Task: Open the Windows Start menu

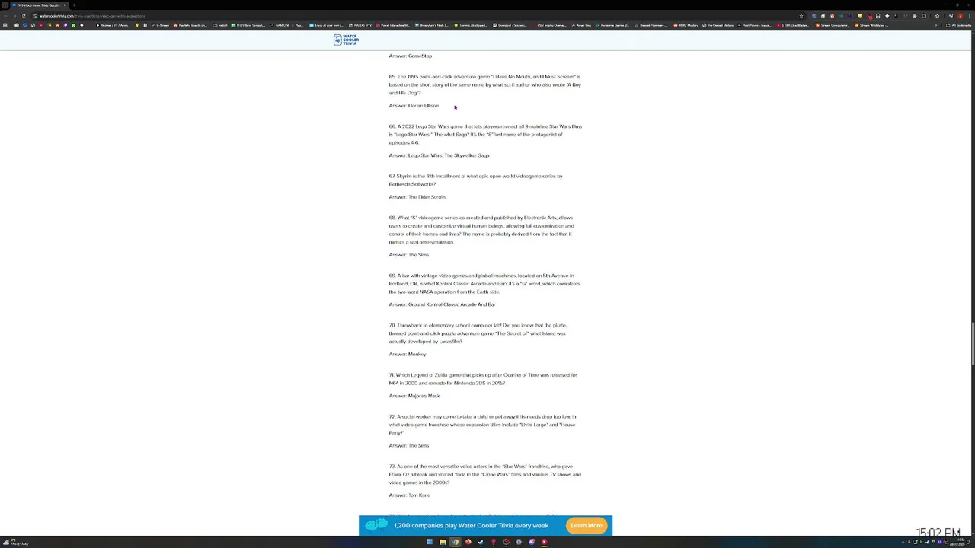Action: click(430, 542)
